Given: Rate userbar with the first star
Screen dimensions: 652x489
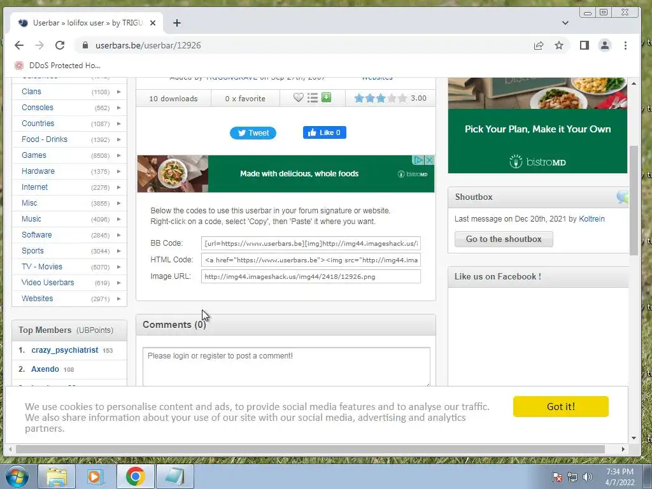Looking at the screenshot, I should (359, 98).
